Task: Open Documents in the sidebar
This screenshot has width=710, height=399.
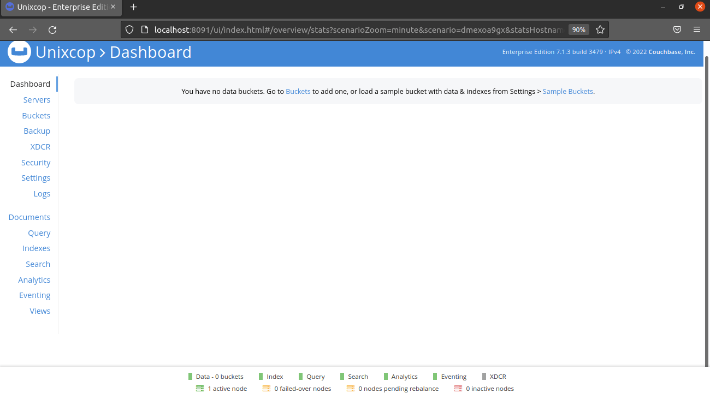Action: coord(29,217)
